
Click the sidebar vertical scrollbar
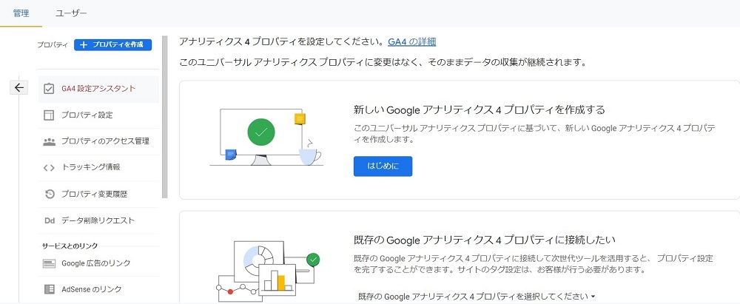tap(165, 117)
